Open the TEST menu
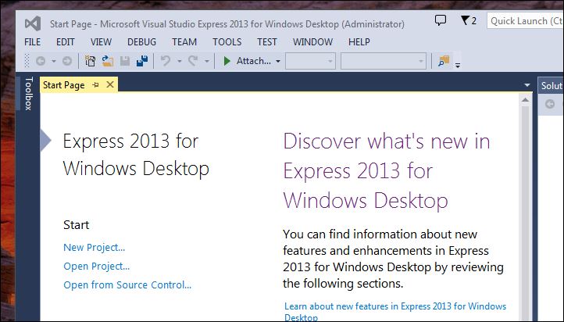The width and height of the screenshot is (564, 322). (267, 41)
